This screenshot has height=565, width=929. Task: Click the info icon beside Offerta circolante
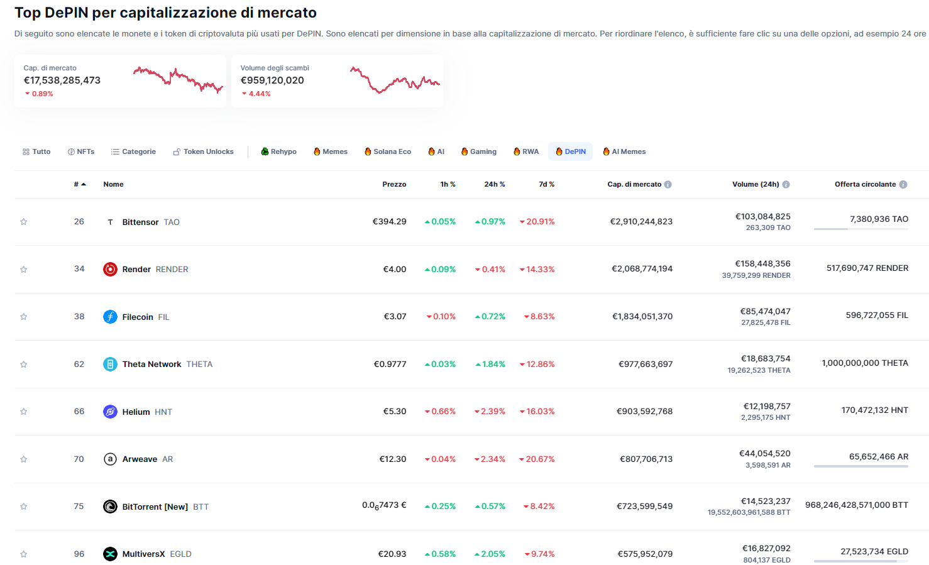903,184
